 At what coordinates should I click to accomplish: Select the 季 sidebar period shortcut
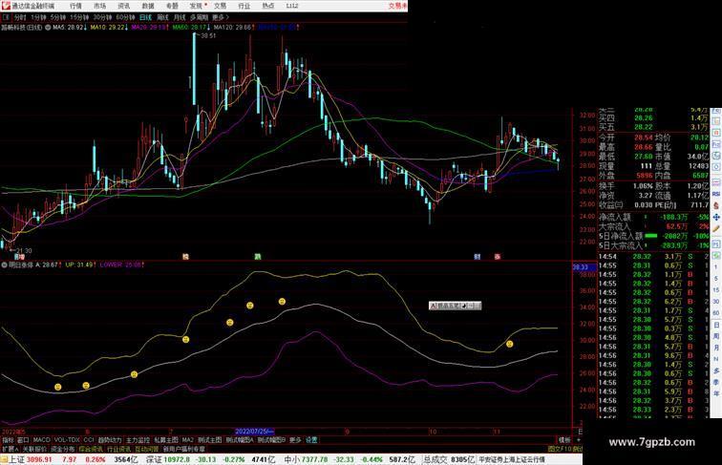716,382
